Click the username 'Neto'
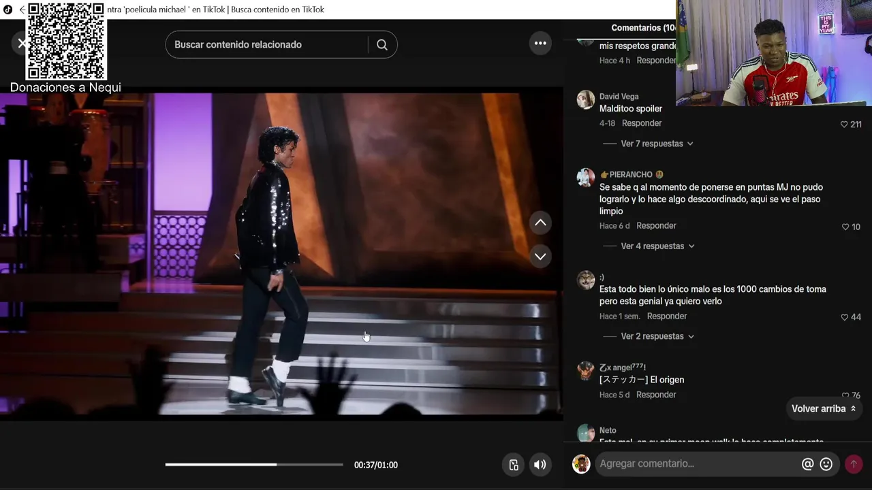 (x=608, y=431)
